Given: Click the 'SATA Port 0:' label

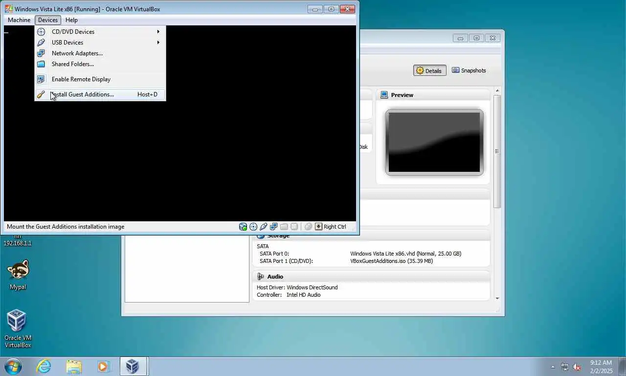Looking at the screenshot, I should click(x=274, y=254).
